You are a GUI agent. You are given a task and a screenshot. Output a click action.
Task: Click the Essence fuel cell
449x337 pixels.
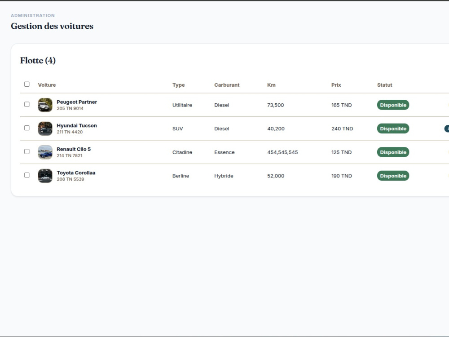pos(224,152)
